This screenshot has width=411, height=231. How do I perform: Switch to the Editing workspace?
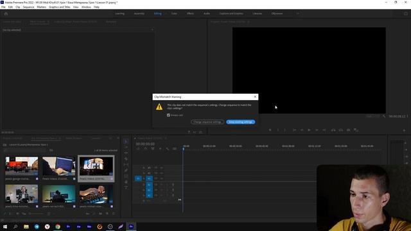[157, 13]
